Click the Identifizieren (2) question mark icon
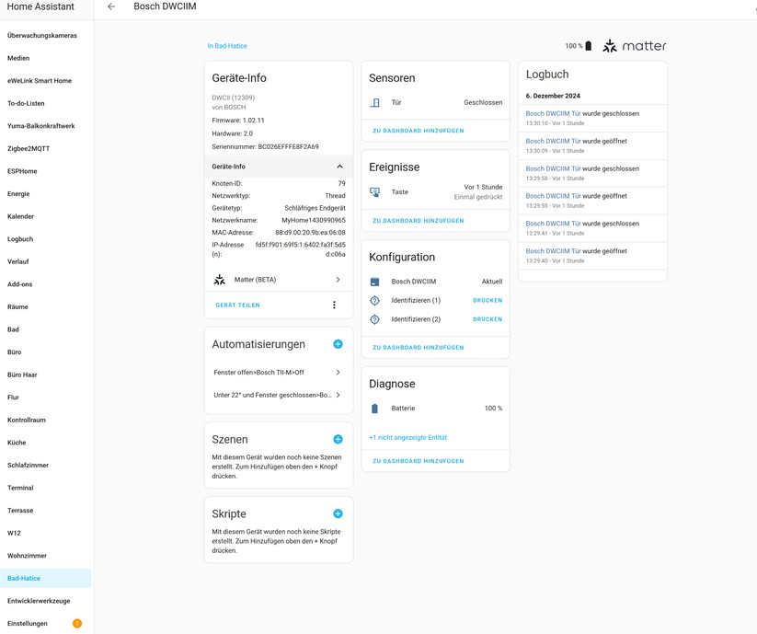The image size is (757, 634). click(x=374, y=319)
